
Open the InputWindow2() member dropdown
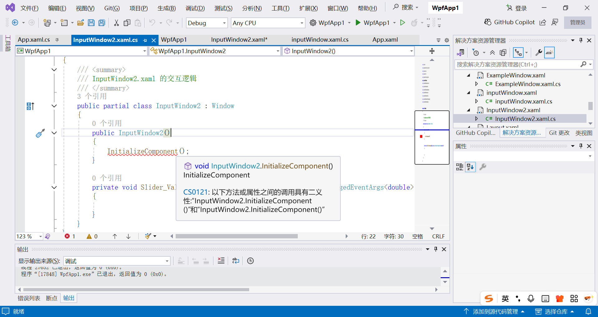click(349, 51)
